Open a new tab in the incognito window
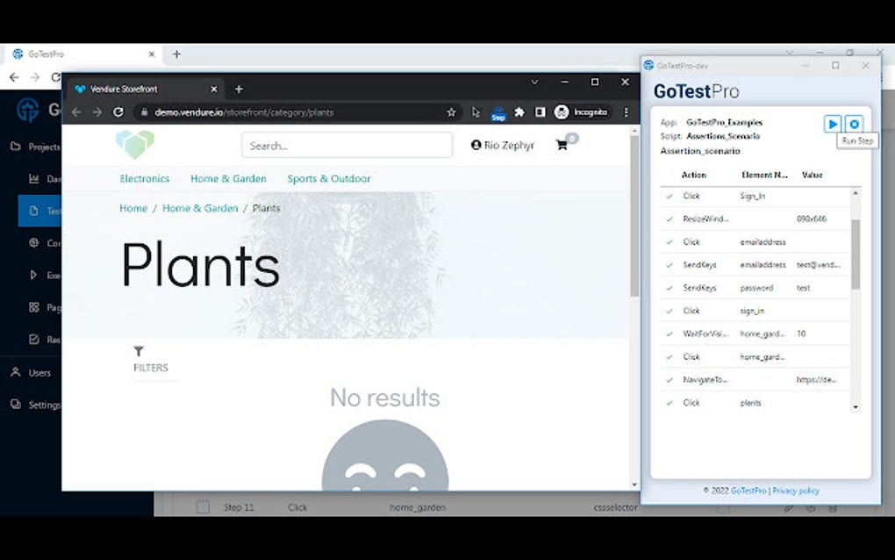The width and height of the screenshot is (895, 560). click(x=239, y=89)
